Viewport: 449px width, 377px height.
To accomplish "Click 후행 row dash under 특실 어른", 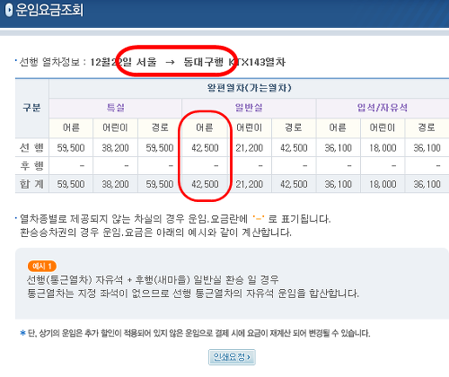I will [x=82, y=165].
